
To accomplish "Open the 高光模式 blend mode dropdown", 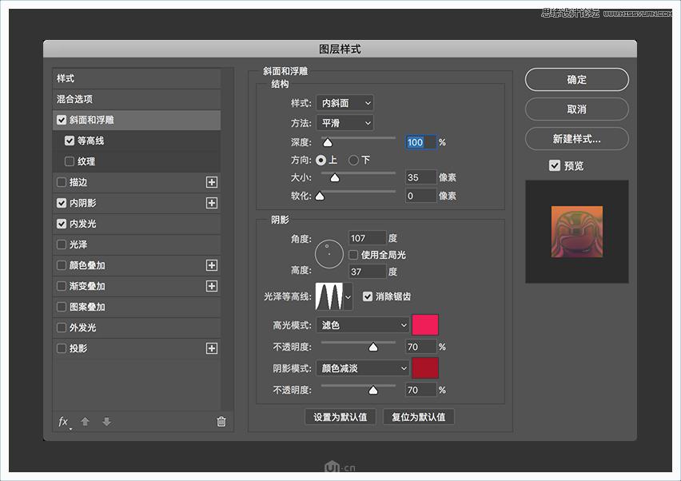I will click(x=362, y=324).
